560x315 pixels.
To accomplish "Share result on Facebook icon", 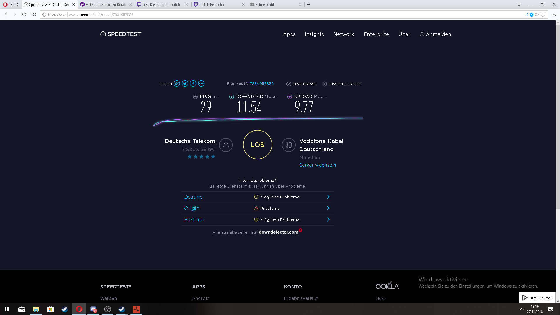I will coord(193,84).
